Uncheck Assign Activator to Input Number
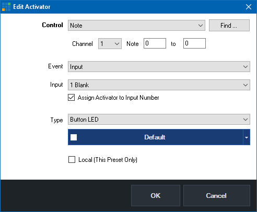Viewport: 257px width, 212px height. 72,98
